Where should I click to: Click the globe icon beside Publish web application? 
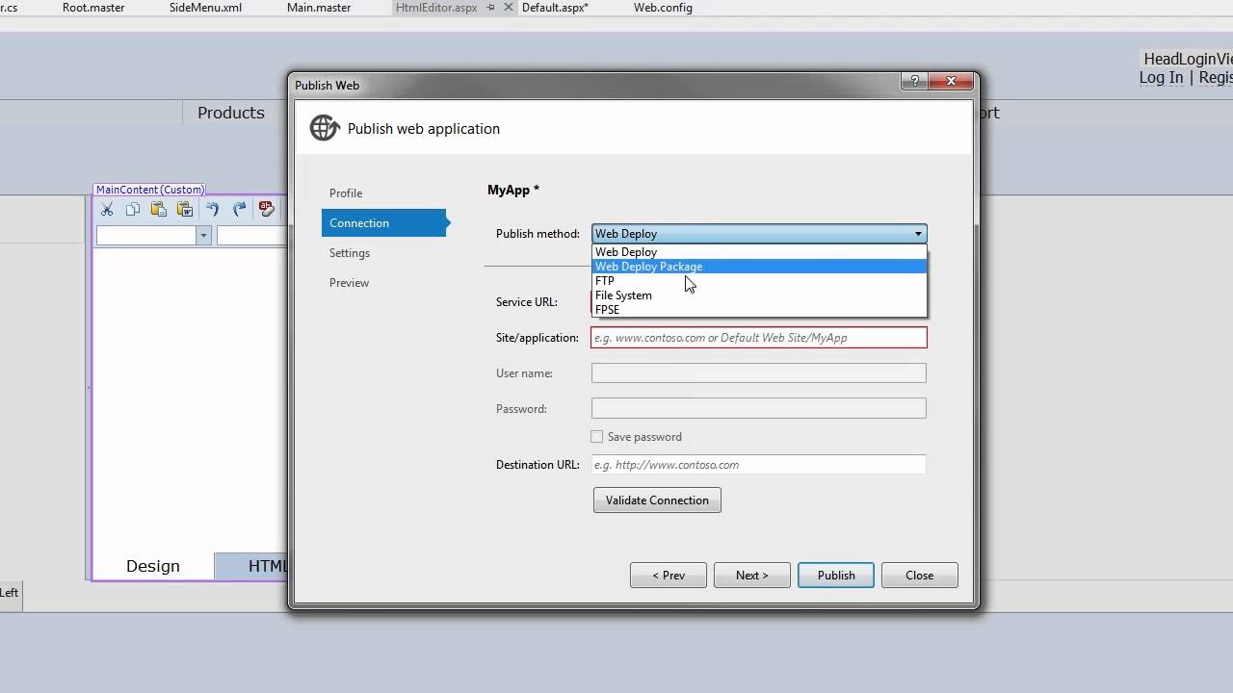coord(324,128)
